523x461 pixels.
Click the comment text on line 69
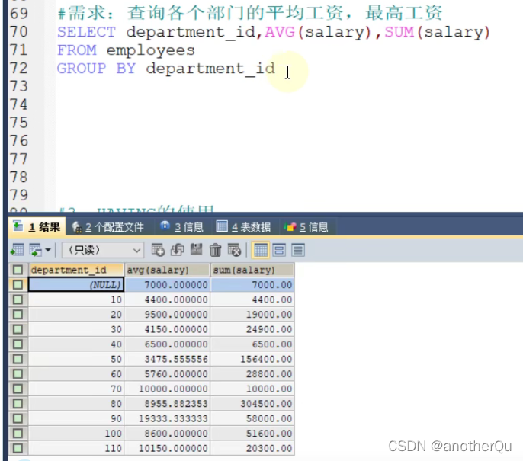[250, 13]
